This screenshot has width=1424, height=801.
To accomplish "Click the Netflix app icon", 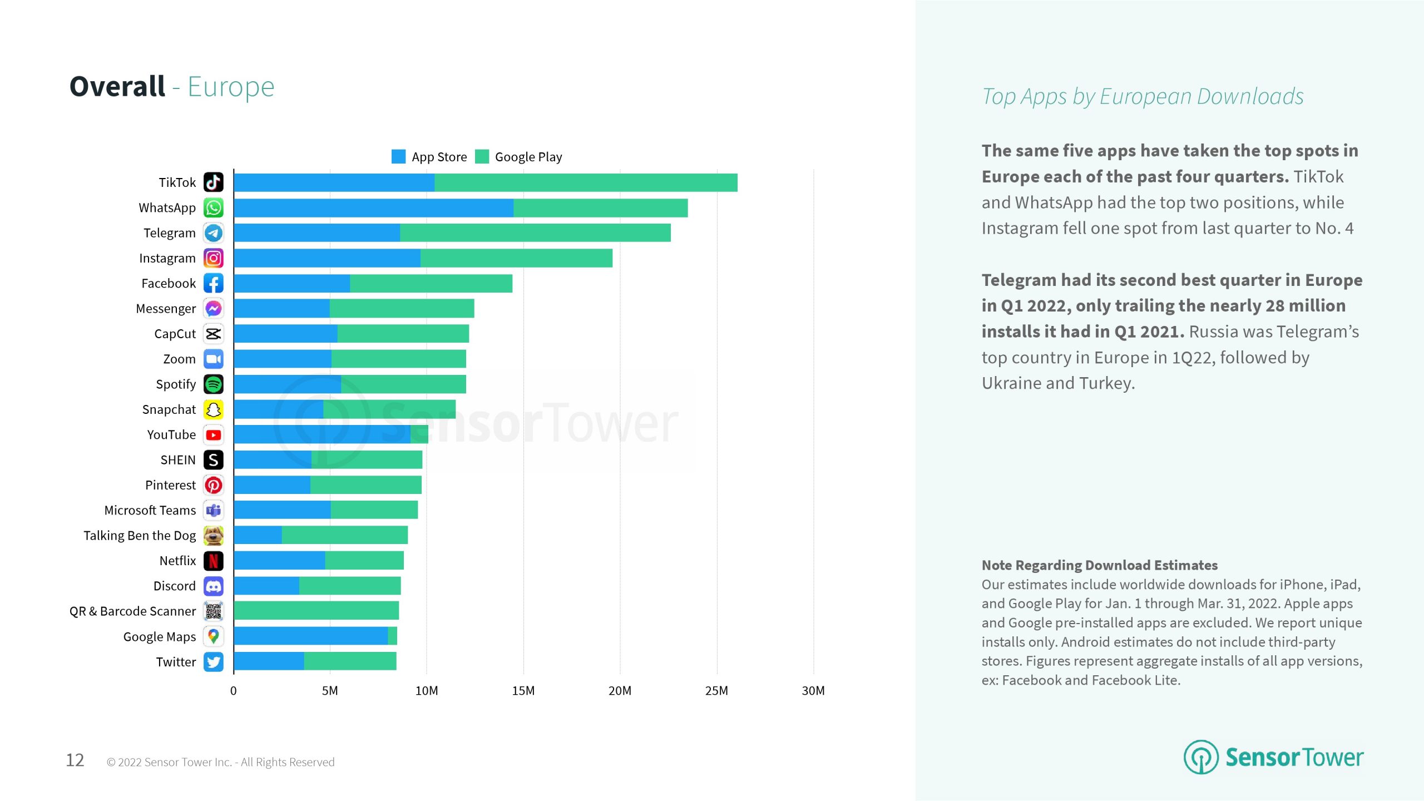I will tap(213, 561).
